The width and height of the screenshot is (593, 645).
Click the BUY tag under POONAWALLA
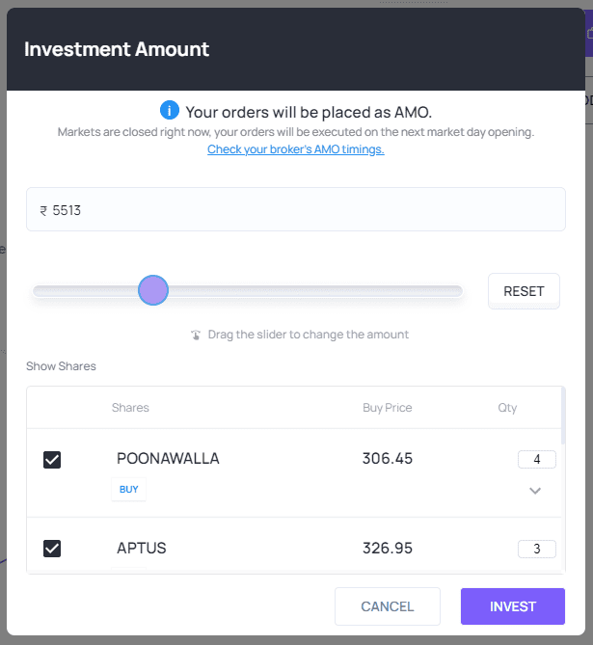tap(129, 489)
